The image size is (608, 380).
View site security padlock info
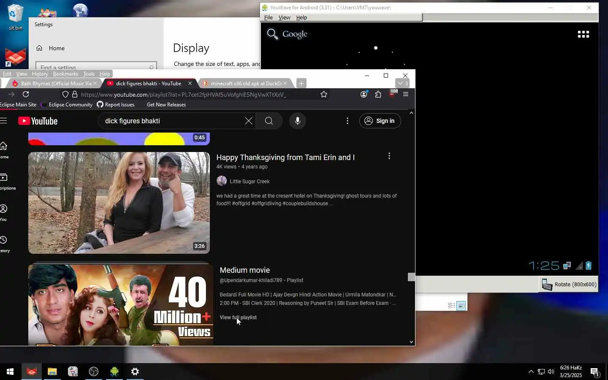pyautogui.click(x=75, y=94)
